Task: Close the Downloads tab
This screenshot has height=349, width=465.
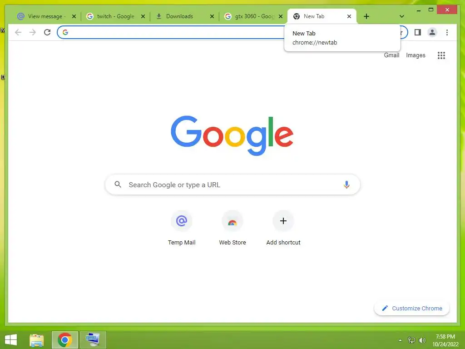Action: click(x=212, y=16)
